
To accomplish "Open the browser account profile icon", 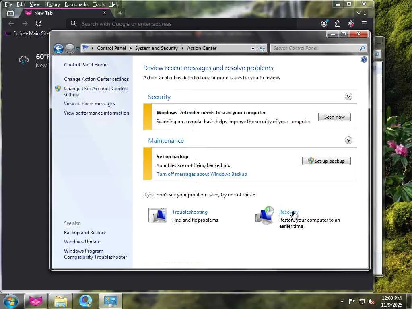I will [x=324, y=23].
